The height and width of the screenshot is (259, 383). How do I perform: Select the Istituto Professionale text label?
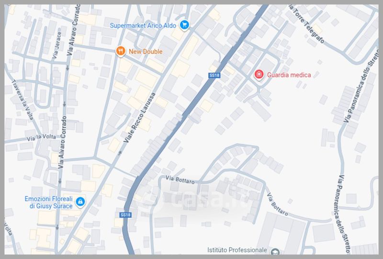(x=237, y=250)
